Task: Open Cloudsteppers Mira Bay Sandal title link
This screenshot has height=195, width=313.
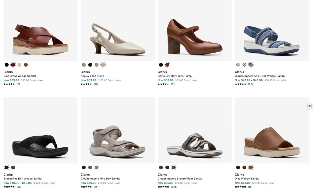Action: tap(100, 178)
